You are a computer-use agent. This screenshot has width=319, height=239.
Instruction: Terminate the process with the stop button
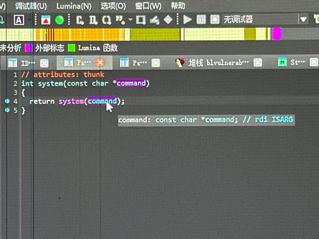tap(215, 20)
